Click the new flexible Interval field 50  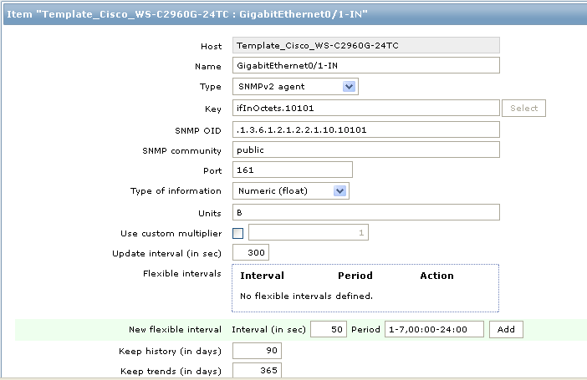(329, 329)
